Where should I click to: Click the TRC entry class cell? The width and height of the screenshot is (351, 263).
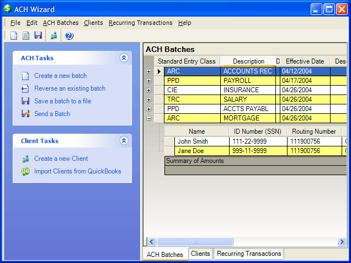point(192,99)
